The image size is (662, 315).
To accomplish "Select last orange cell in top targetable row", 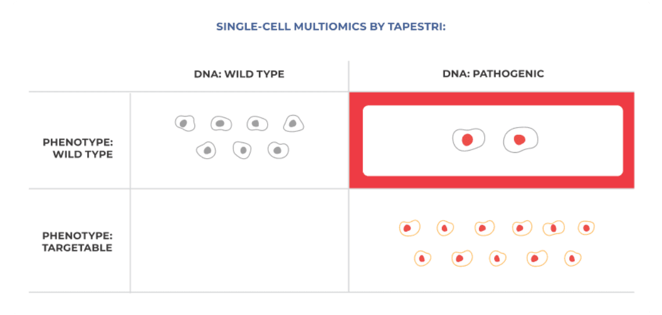I will coord(586,228).
